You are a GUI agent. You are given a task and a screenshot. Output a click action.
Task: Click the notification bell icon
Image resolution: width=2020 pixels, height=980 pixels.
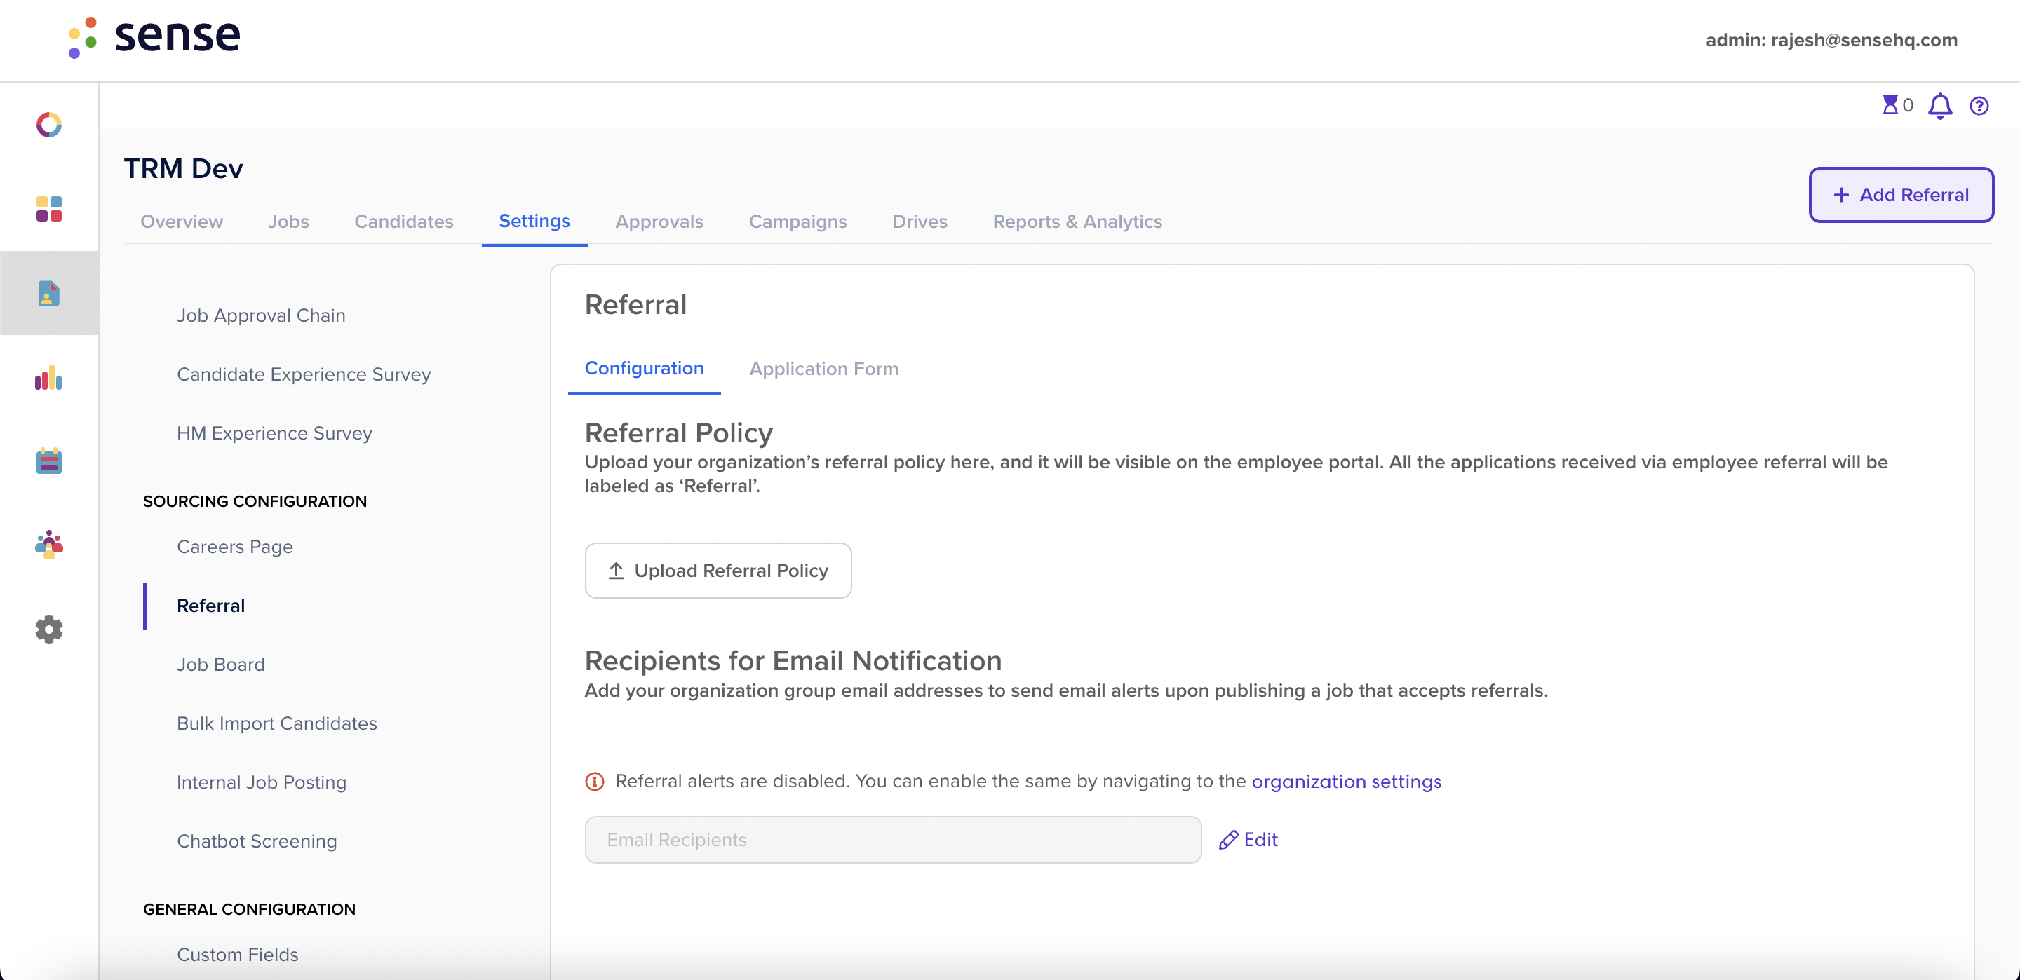pos(1940,106)
